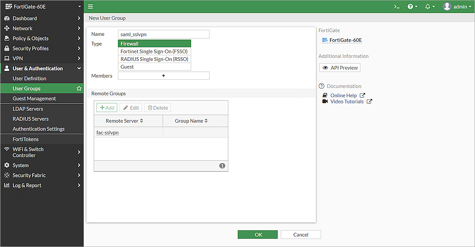The width and height of the screenshot is (475, 247).
Task: Open the CLI console icon
Action: pos(397,7)
